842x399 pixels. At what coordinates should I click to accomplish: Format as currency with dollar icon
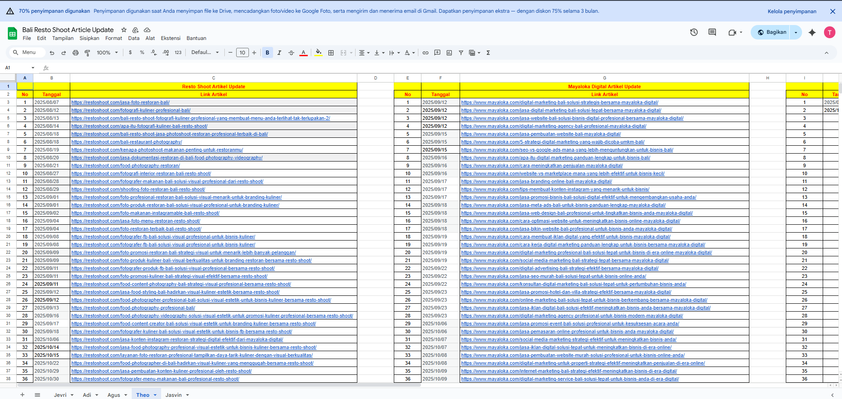coord(130,53)
